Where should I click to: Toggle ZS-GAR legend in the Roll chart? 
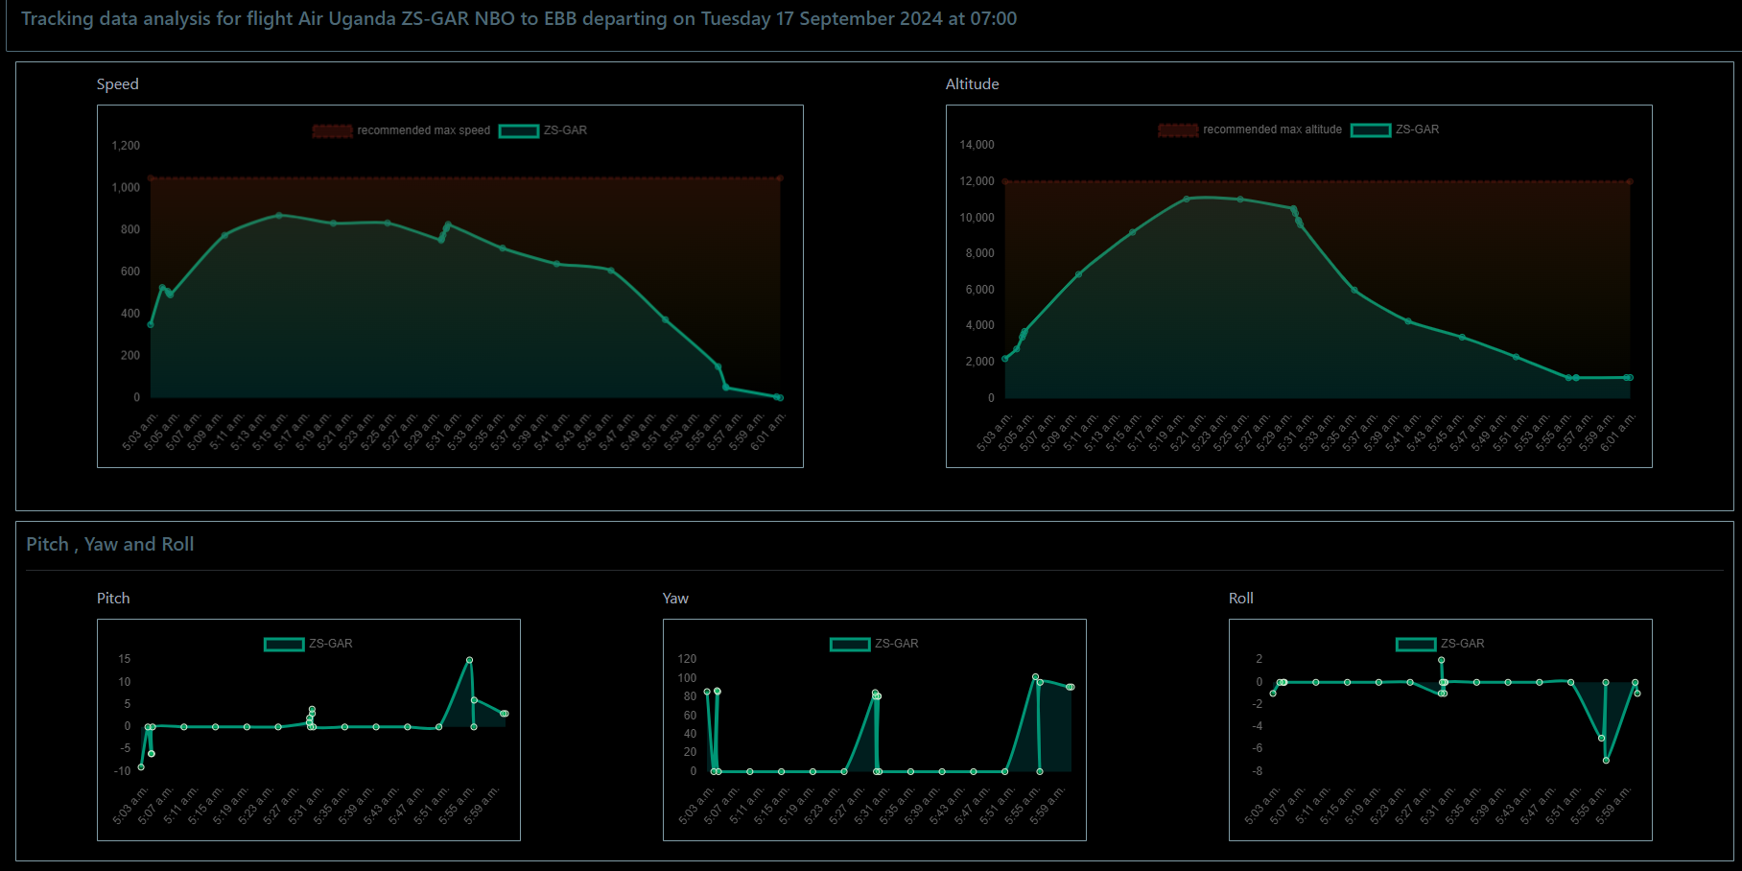(x=1416, y=644)
